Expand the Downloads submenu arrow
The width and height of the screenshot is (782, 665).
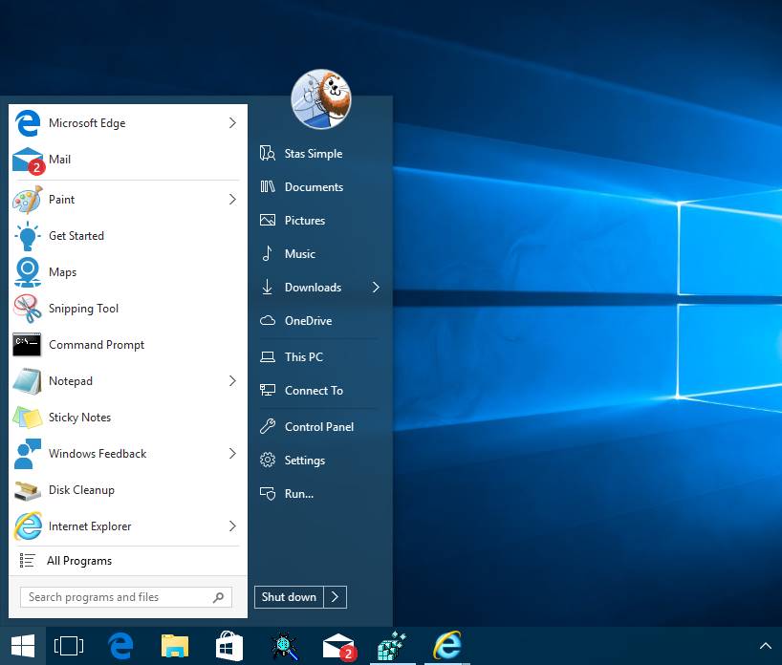(x=376, y=288)
